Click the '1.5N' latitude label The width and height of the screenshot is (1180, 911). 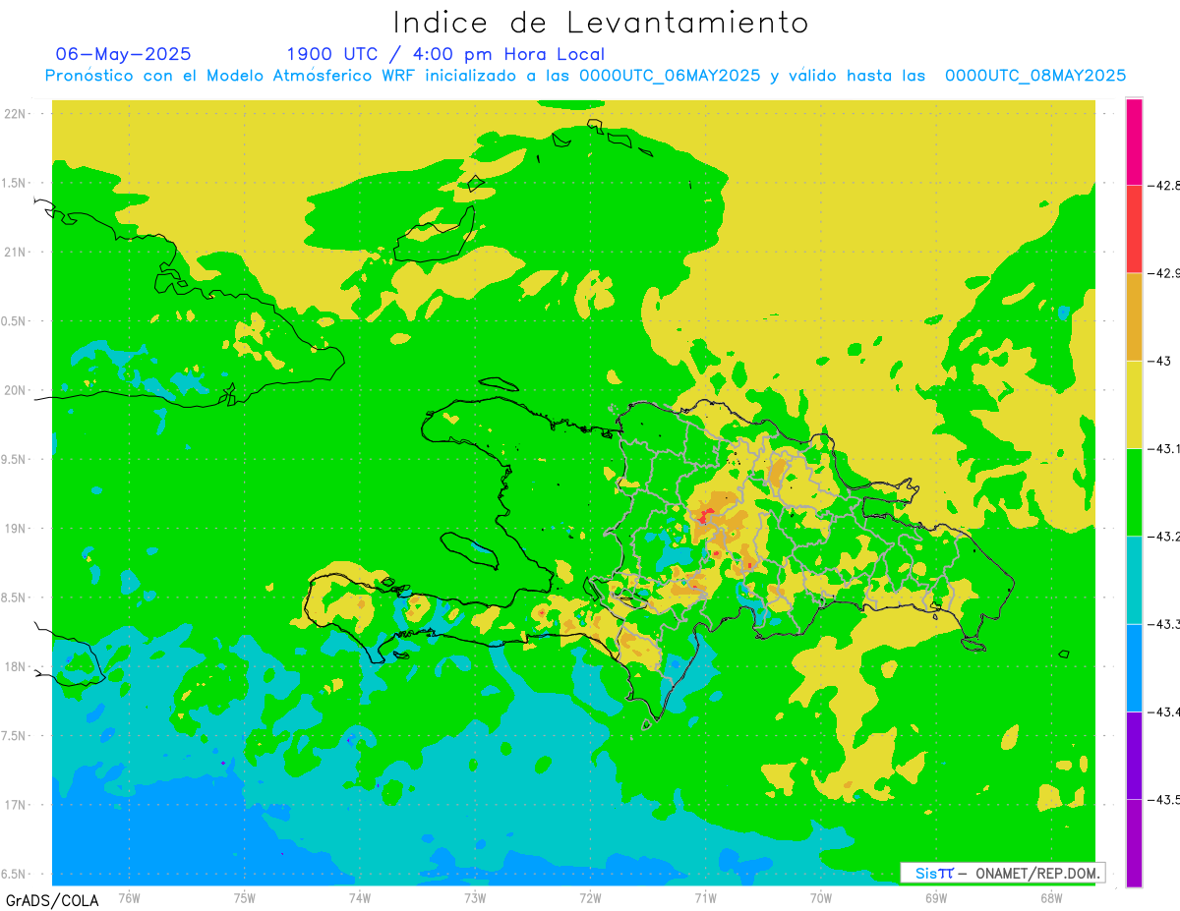(x=16, y=183)
